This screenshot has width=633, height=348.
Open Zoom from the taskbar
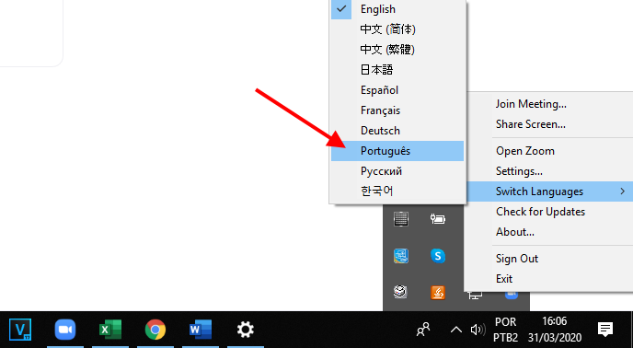coord(65,330)
